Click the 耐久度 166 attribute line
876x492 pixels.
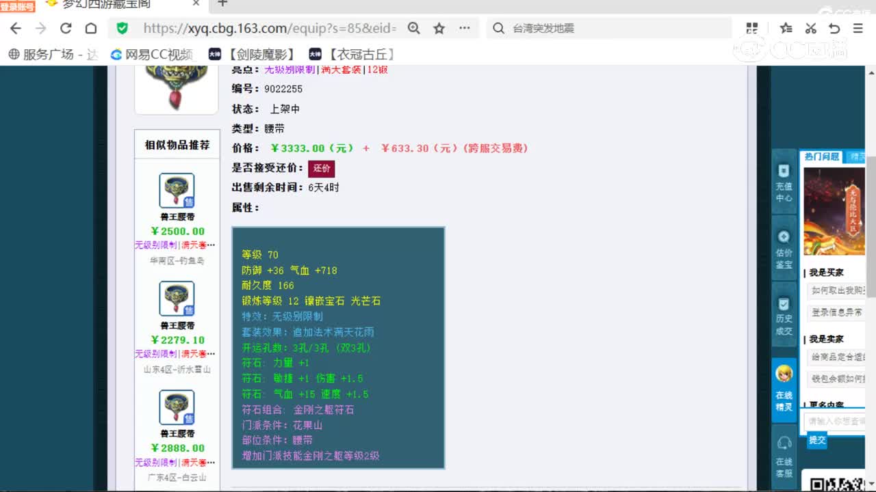coord(268,286)
